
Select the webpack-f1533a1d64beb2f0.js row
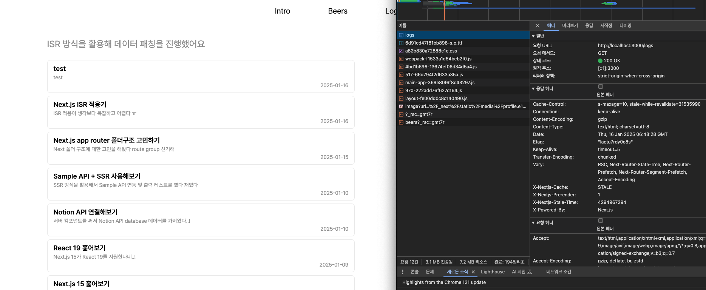coord(463,59)
